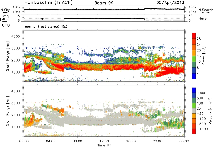The image size is (213, 147).
Task: Click the '12:00' time tick label
Action: (x=104, y=141)
